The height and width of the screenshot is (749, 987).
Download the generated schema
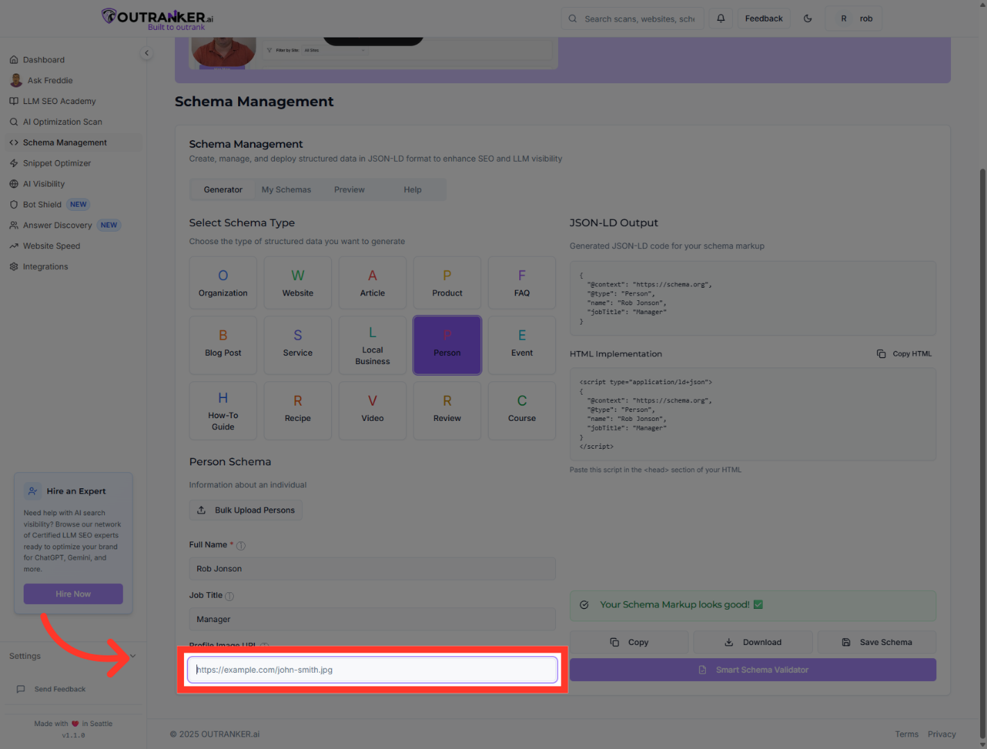[x=752, y=642]
